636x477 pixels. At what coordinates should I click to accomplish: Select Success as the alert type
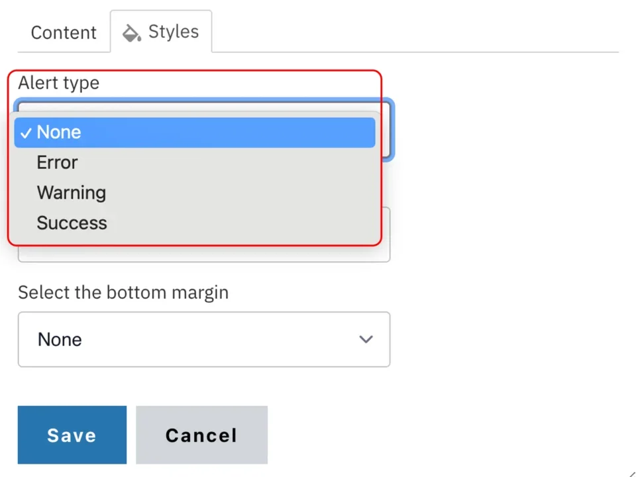pos(72,223)
